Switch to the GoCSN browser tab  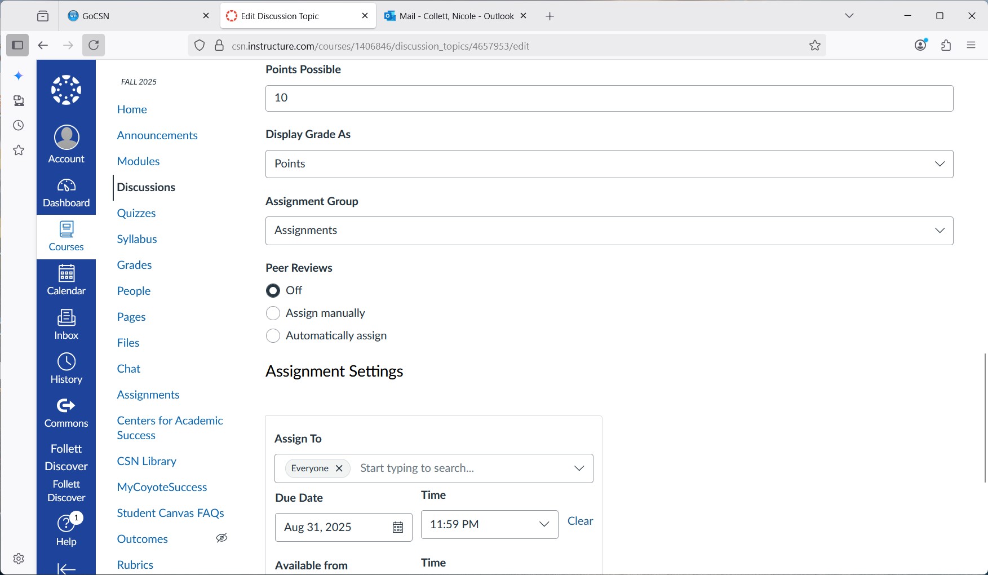click(135, 16)
